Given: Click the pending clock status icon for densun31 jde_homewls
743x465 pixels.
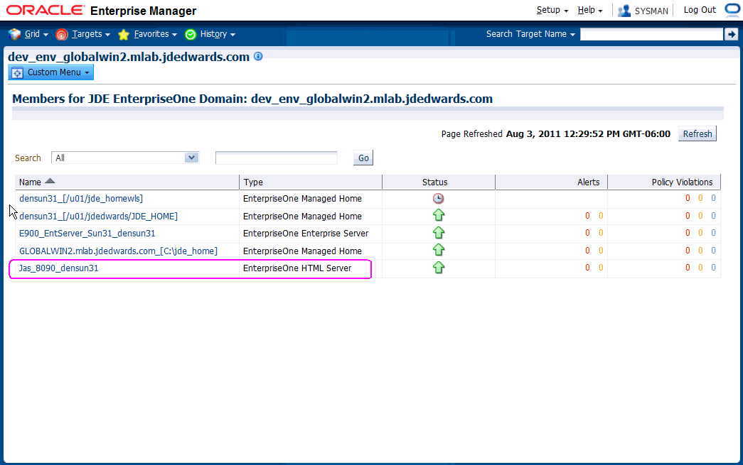Looking at the screenshot, I should point(439,199).
